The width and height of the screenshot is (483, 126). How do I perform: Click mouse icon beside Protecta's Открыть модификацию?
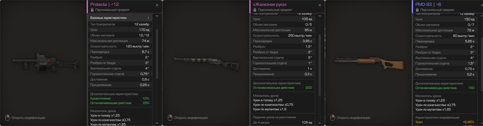click(7, 117)
